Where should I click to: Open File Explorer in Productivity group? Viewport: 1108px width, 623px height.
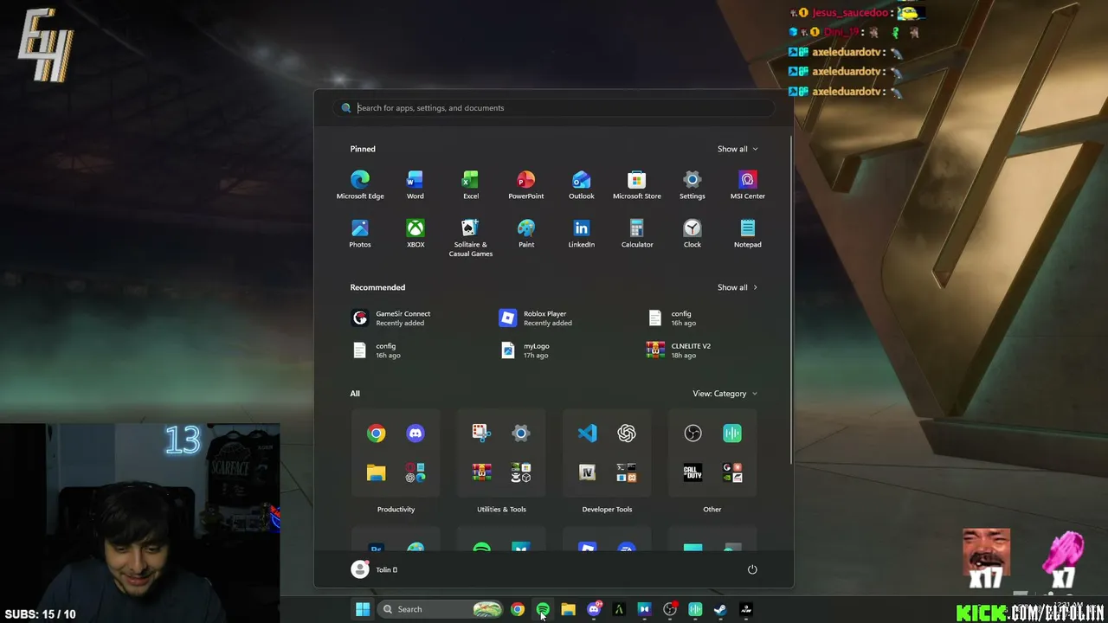pyautogui.click(x=376, y=472)
